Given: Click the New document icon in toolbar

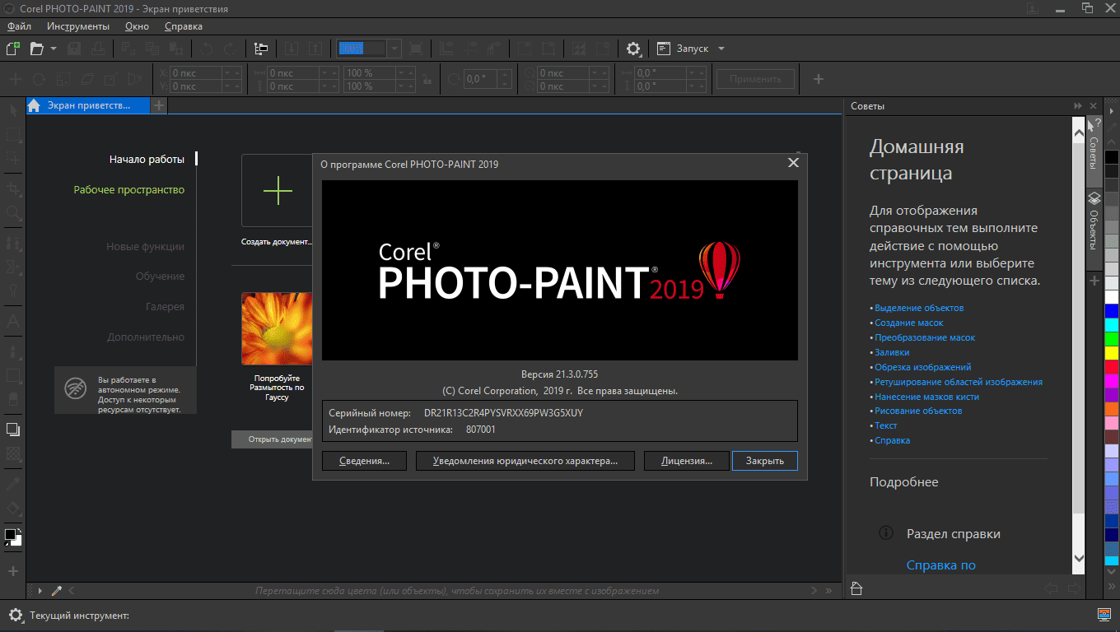Looking at the screenshot, I should point(12,49).
